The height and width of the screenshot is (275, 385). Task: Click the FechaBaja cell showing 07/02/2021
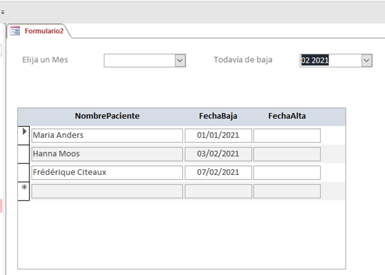pyautogui.click(x=218, y=172)
